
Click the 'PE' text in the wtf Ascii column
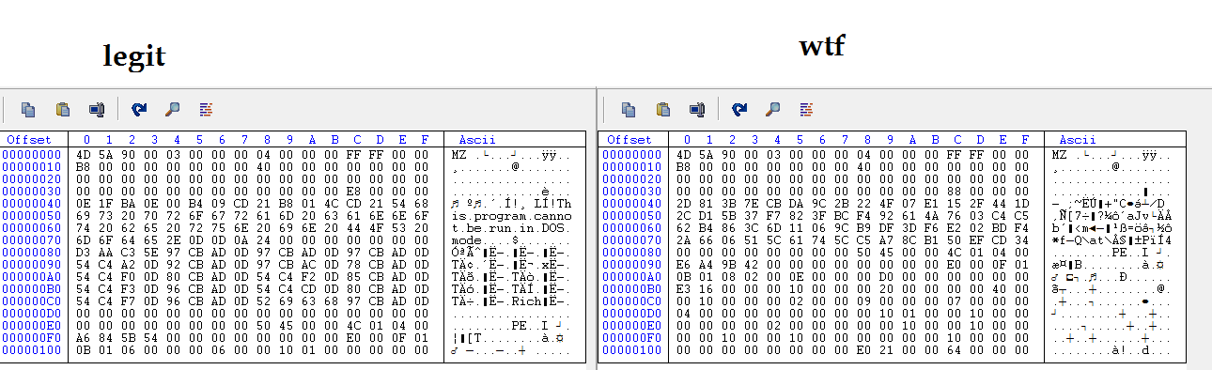[x=1121, y=252]
